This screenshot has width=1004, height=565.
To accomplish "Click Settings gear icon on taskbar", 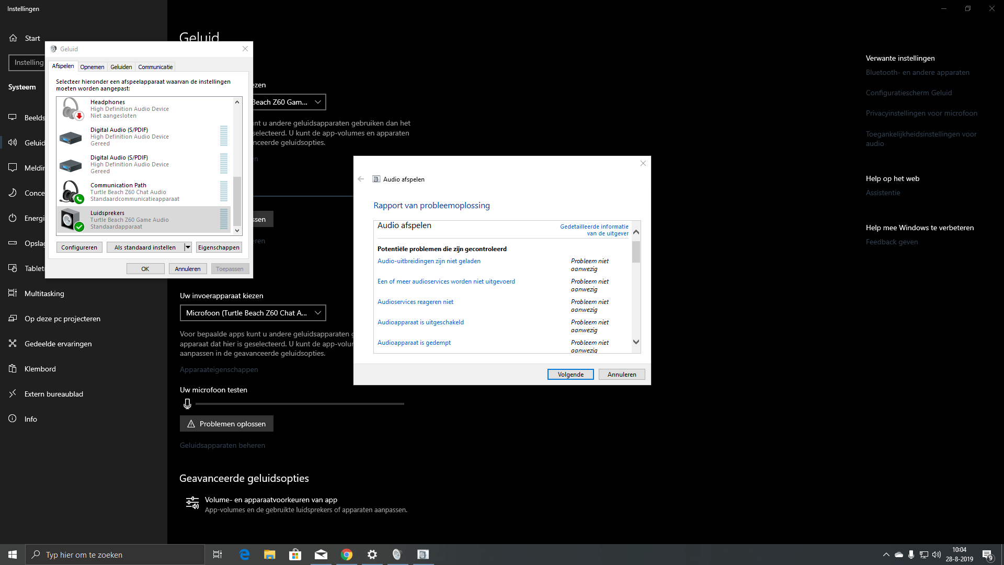I will point(372,555).
